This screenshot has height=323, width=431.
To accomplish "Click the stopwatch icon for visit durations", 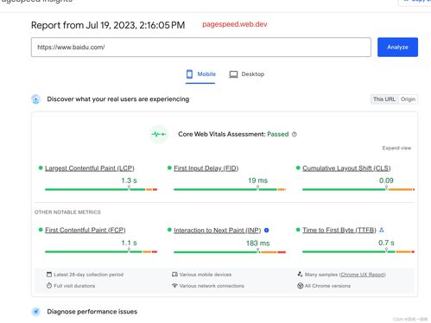I will [x=49, y=286].
